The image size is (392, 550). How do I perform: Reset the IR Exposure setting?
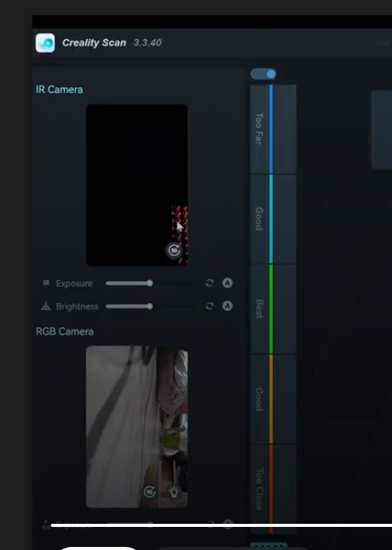pyautogui.click(x=209, y=283)
